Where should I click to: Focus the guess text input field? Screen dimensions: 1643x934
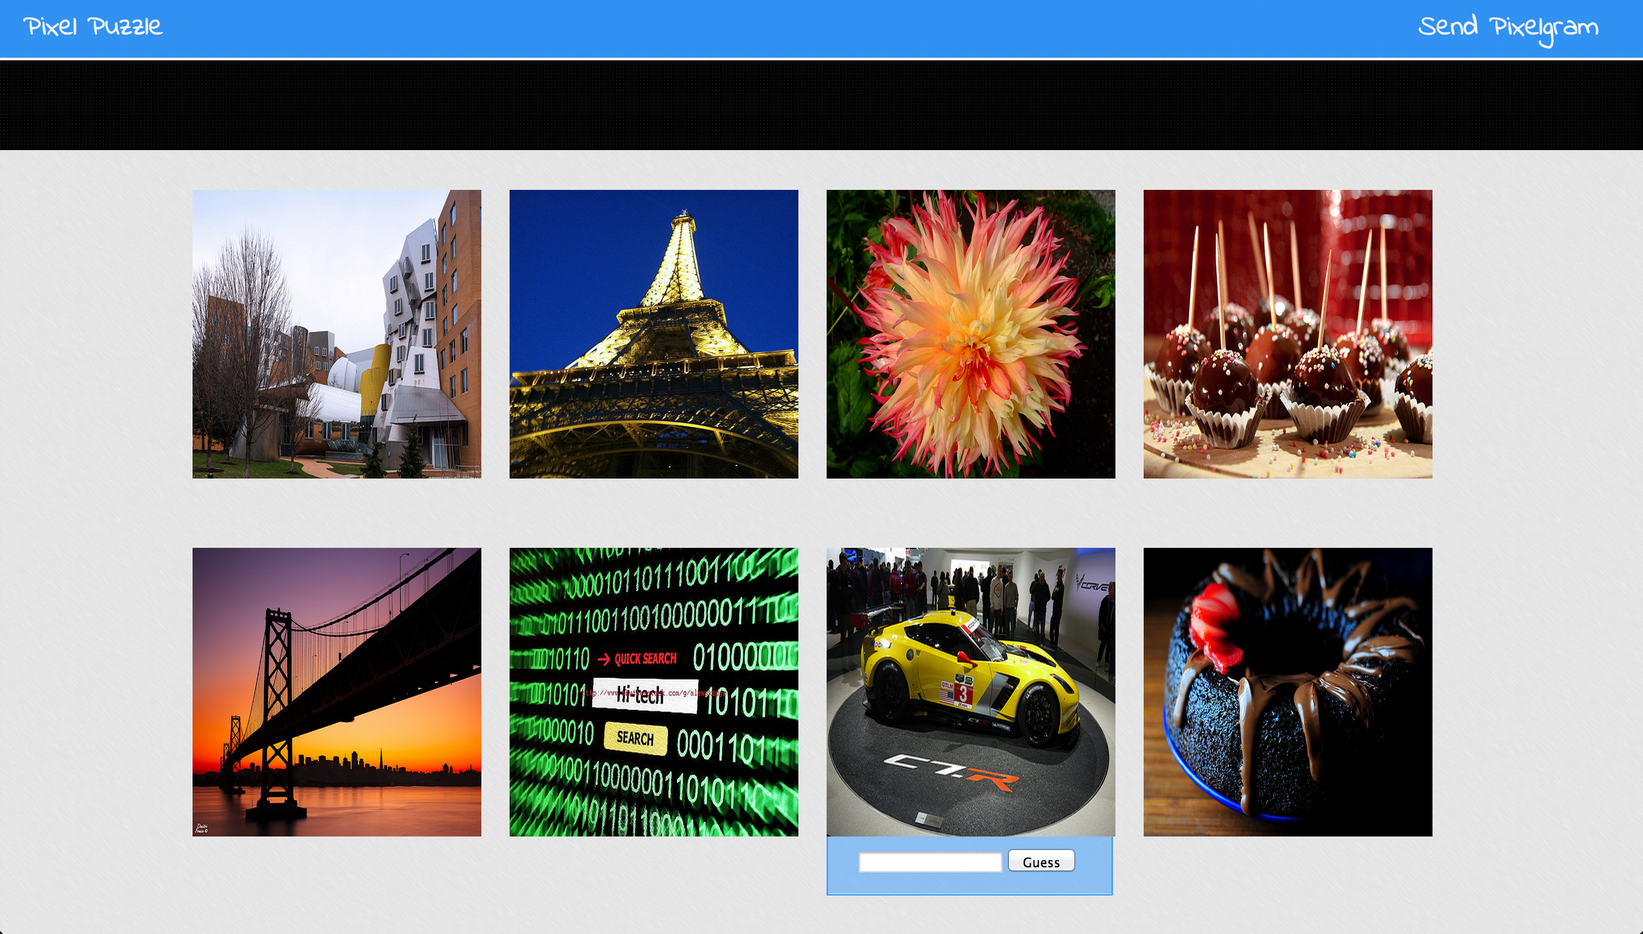tap(930, 862)
